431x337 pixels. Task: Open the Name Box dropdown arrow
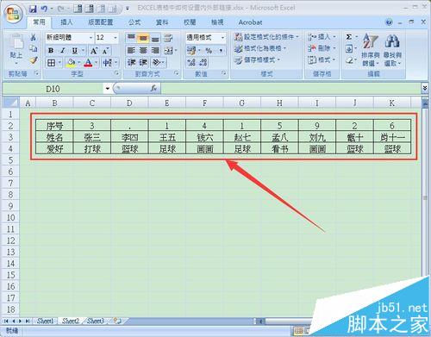point(108,89)
